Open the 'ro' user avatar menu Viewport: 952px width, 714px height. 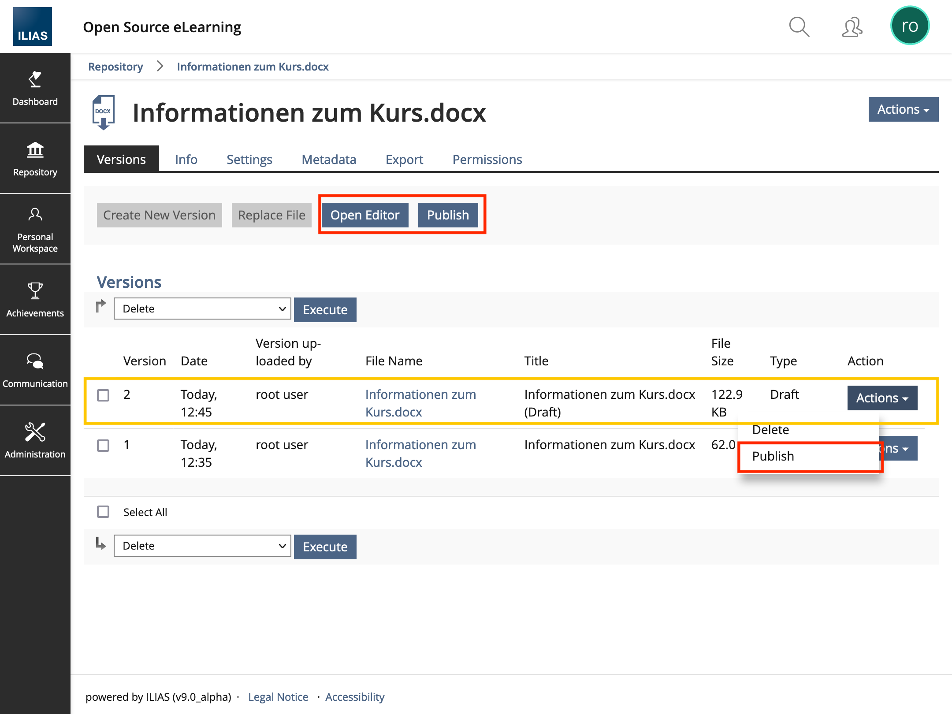click(910, 26)
